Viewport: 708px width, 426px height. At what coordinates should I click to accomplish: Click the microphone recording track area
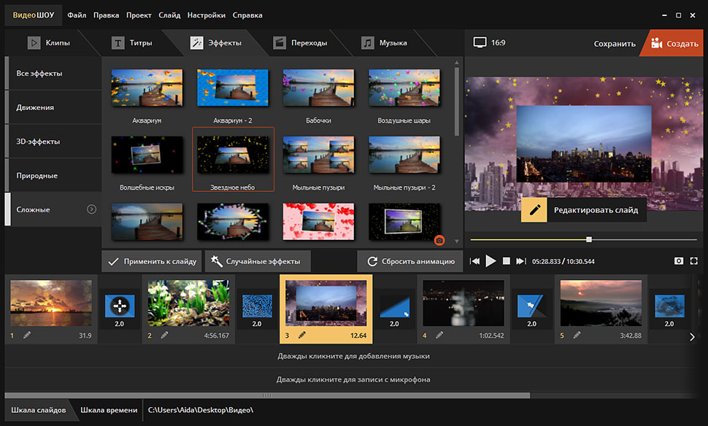(x=353, y=379)
